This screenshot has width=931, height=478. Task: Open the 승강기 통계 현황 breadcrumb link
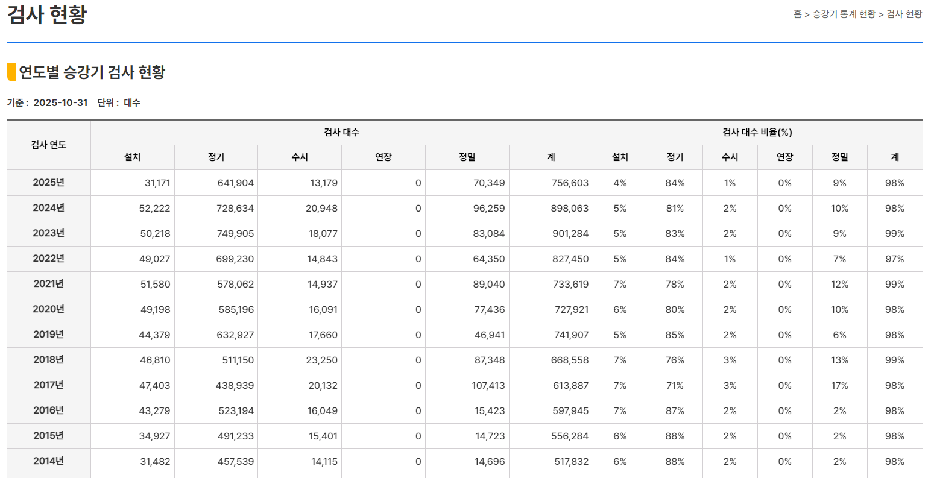pos(844,14)
